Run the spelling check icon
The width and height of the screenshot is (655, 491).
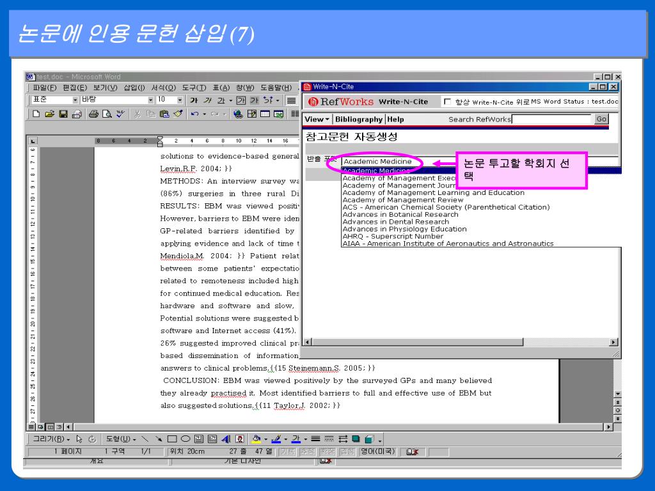click(120, 114)
